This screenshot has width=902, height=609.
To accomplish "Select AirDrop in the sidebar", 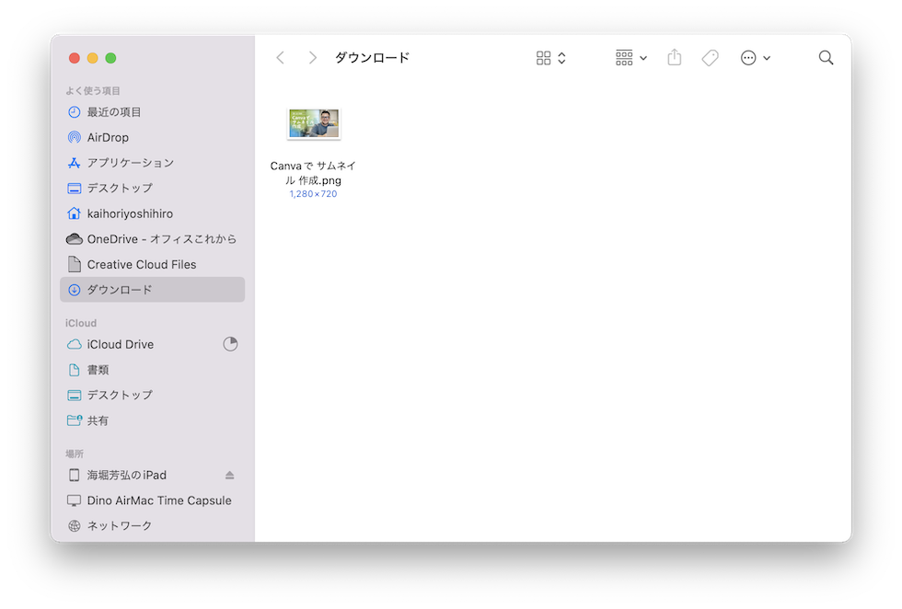I will 113,137.
